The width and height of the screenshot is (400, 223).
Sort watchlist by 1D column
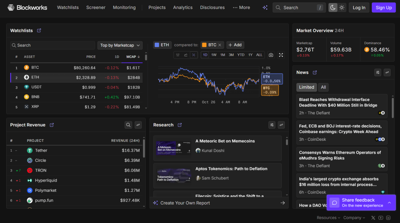pos(117,57)
